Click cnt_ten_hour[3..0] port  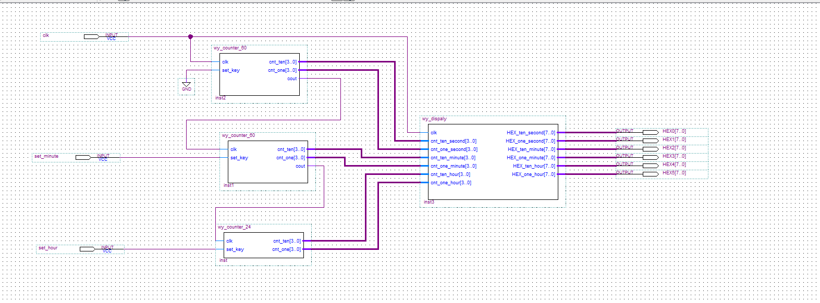click(x=450, y=174)
